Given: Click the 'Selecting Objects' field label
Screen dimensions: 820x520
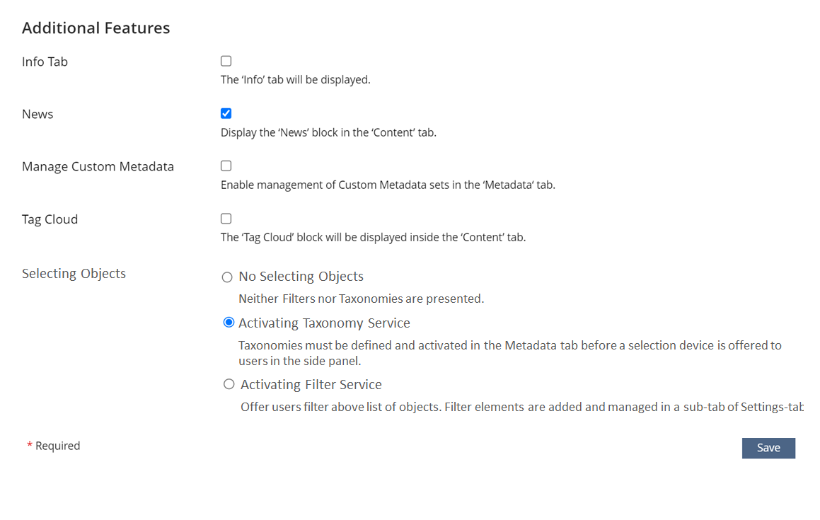Looking at the screenshot, I should tap(74, 274).
